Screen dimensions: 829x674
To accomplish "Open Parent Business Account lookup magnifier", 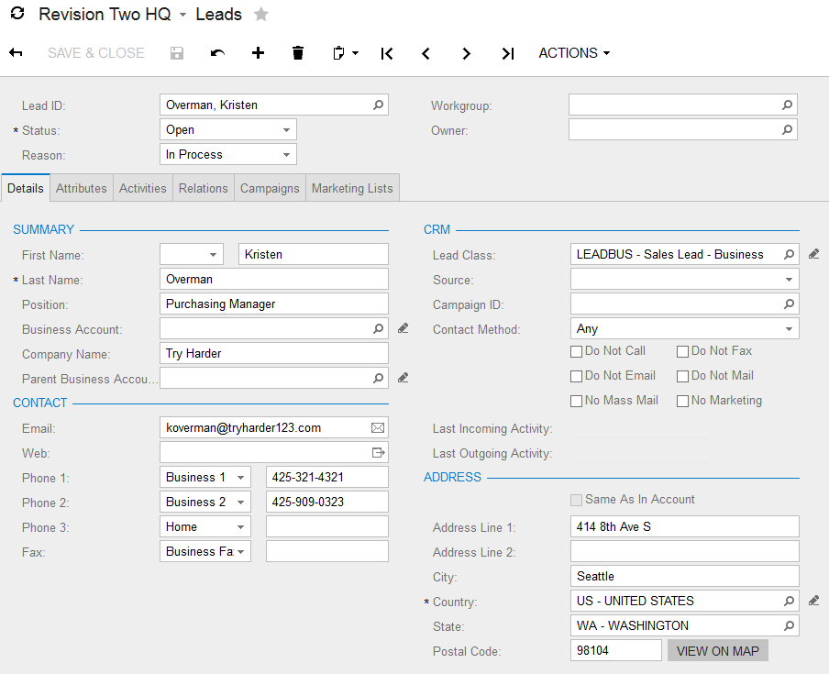I will 378,378.
